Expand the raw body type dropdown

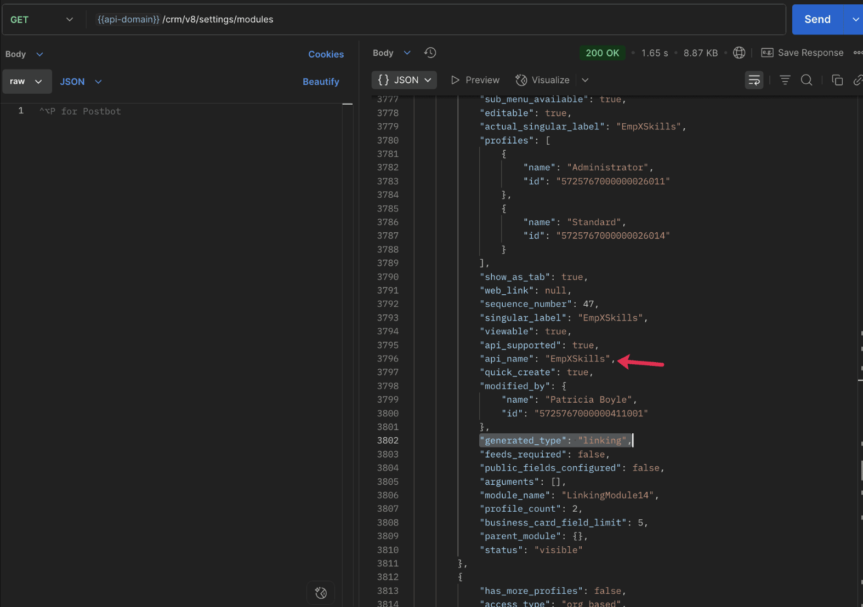26,82
